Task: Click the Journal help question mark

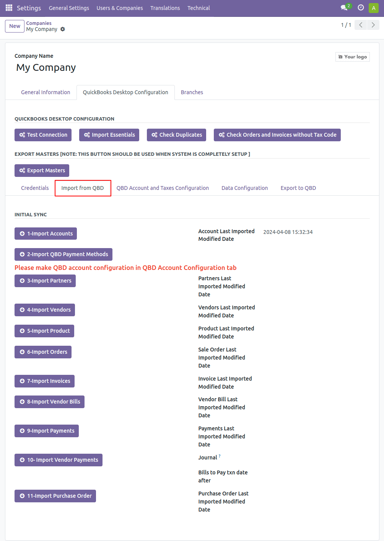Action: [220, 456]
